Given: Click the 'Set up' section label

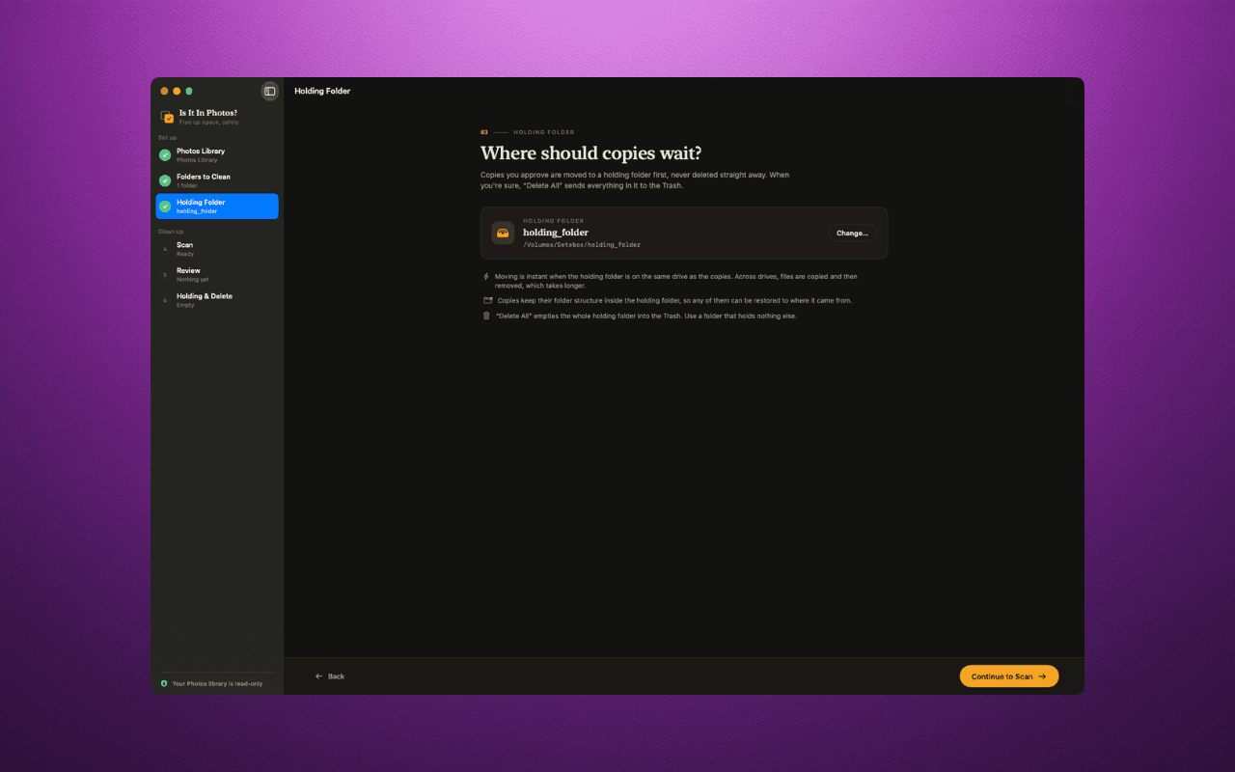Looking at the screenshot, I should (x=168, y=137).
